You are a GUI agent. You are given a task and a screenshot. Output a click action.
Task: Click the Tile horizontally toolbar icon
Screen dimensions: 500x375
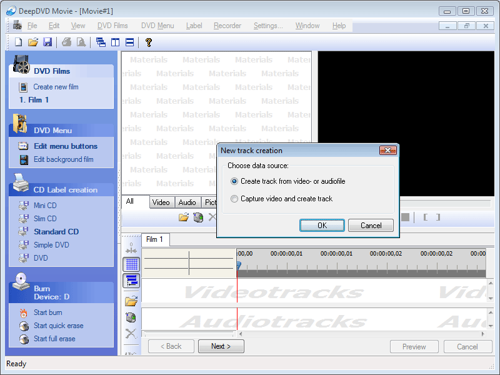coord(130,42)
